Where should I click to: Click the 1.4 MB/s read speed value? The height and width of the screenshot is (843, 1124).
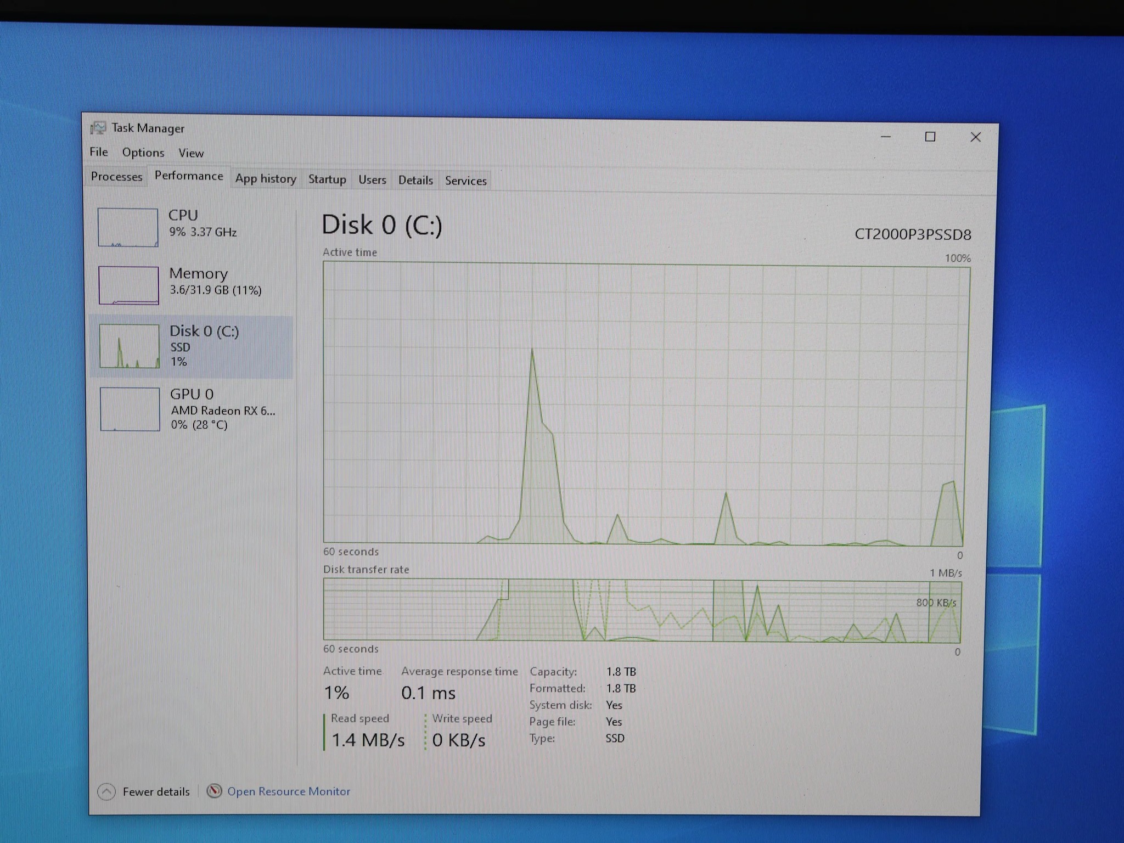click(x=368, y=740)
